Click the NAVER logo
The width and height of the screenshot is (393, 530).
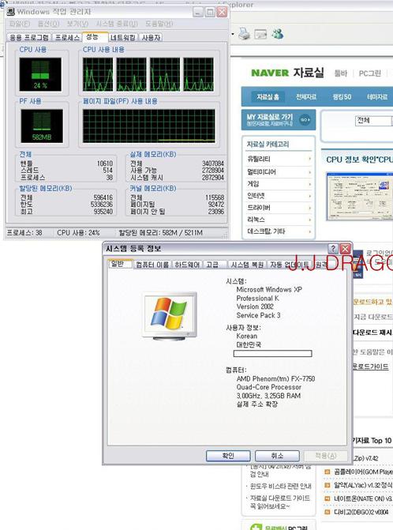pyautogui.click(x=270, y=73)
